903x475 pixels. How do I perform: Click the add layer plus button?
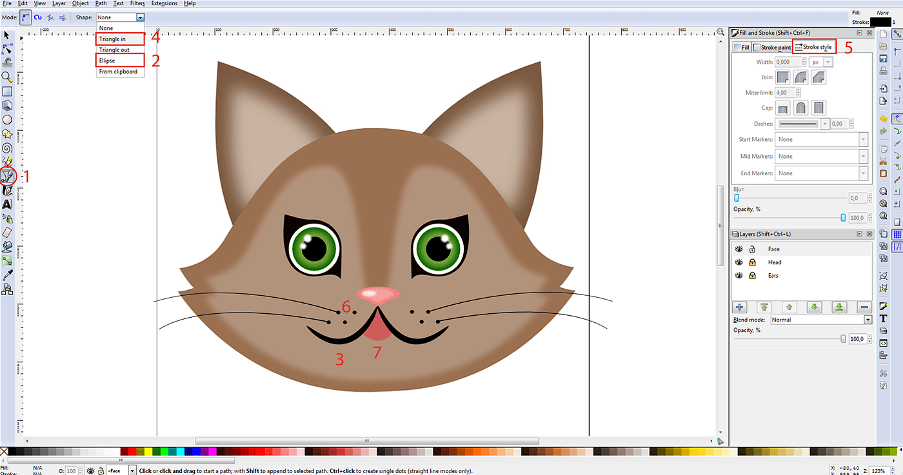[740, 307]
